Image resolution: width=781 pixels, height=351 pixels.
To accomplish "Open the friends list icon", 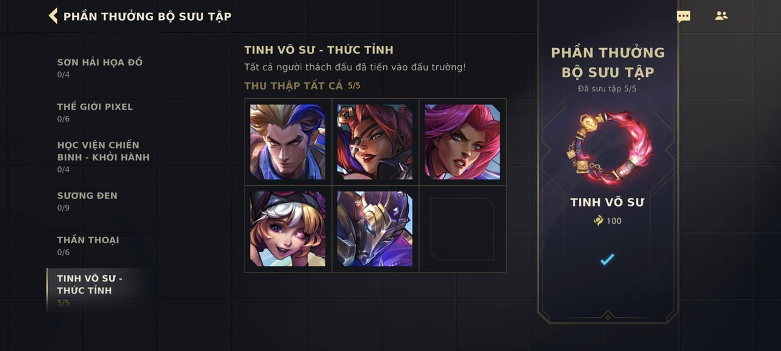I will tap(721, 16).
